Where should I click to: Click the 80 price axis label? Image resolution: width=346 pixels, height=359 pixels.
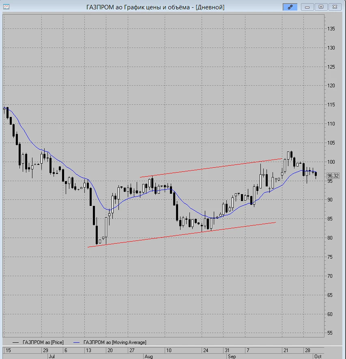330,238
